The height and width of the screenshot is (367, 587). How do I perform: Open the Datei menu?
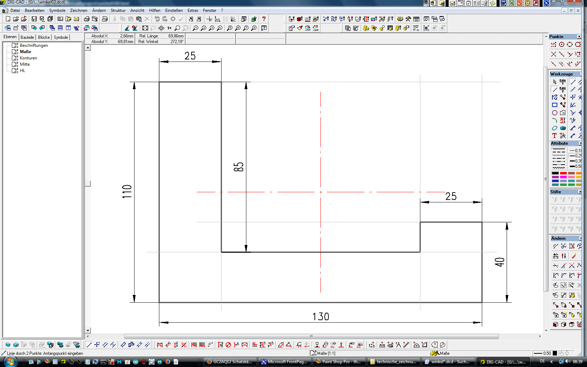(x=15, y=10)
